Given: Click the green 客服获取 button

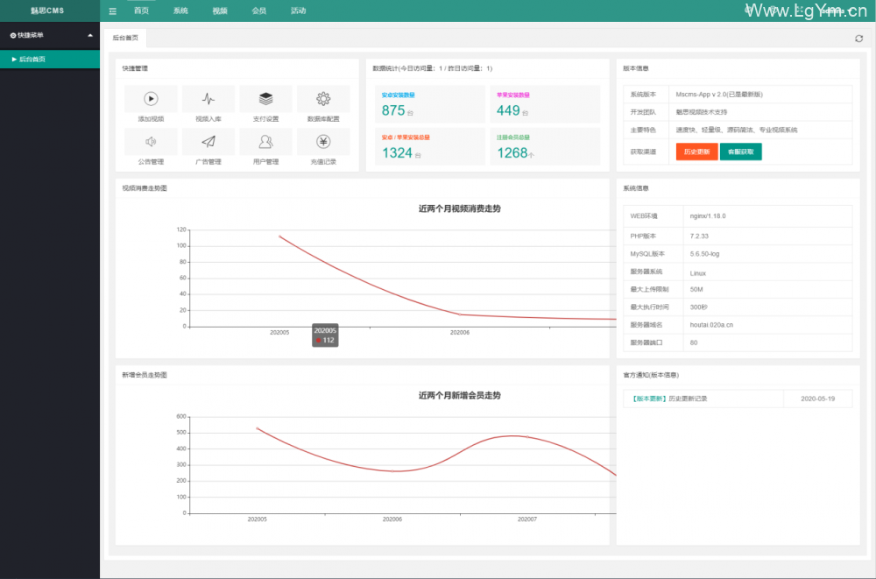Looking at the screenshot, I should point(741,152).
